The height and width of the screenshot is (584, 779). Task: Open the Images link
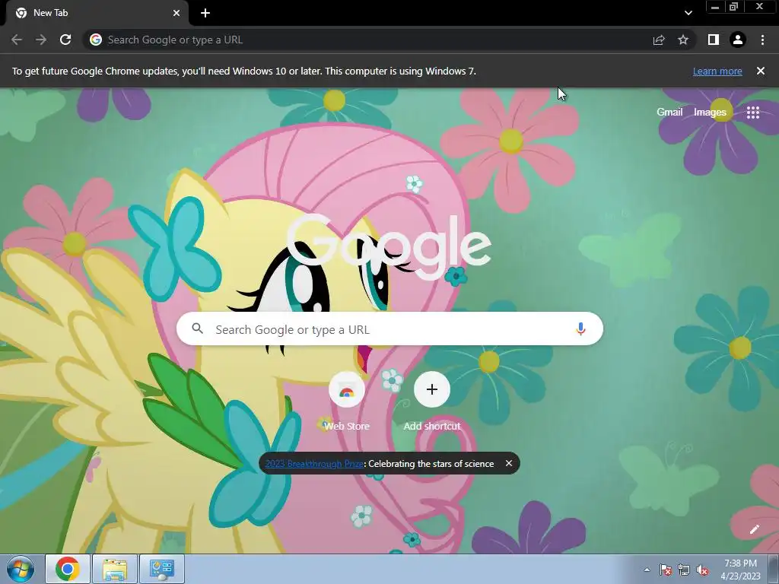coord(710,113)
